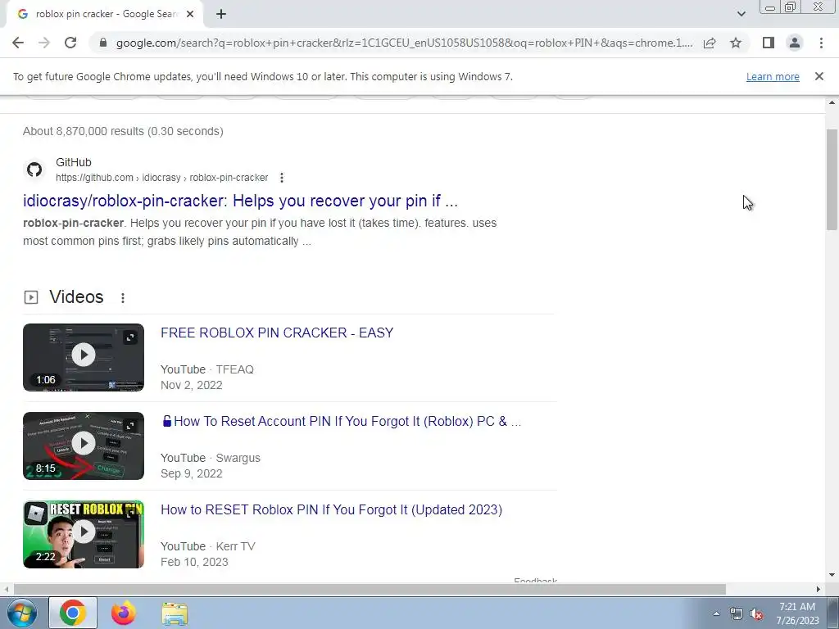Reload the Google search page
839x629 pixels.
click(x=70, y=43)
